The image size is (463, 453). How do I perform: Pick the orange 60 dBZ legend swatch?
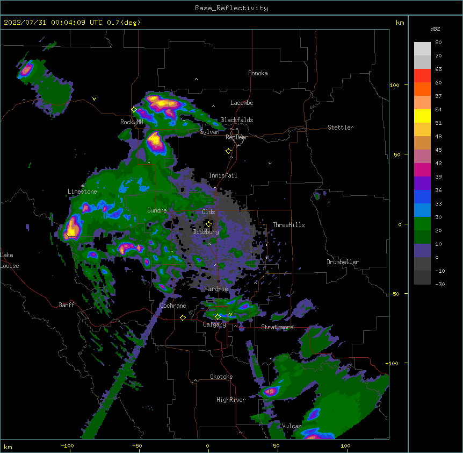[422, 89]
